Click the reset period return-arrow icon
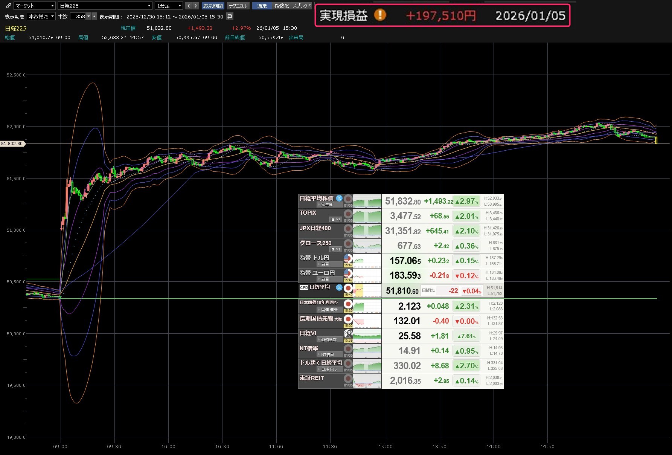The height and width of the screenshot is (455, 672). (x=230, y=16)
